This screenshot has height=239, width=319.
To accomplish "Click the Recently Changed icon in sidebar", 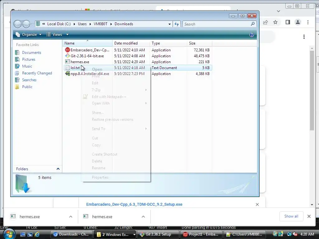I will 17,73.
